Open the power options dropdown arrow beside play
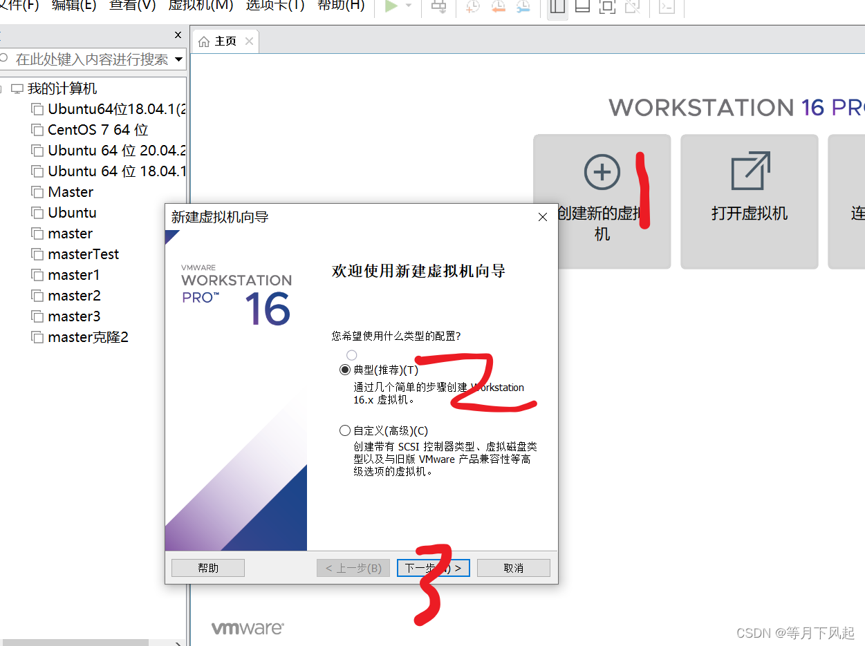Image resolution: width=865 pixels, height=646 pixels. tap(408, 6)
